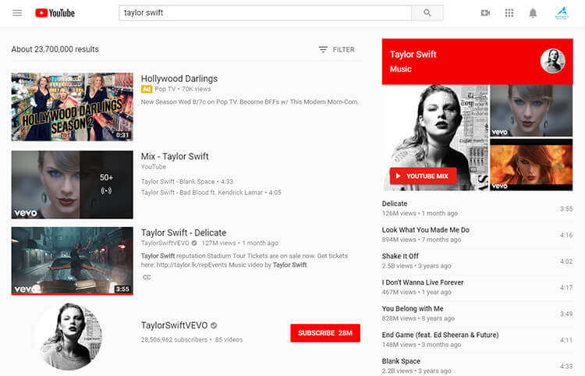
Task: Click Pop TV advertiser name
Action: (x=165, y=89)
